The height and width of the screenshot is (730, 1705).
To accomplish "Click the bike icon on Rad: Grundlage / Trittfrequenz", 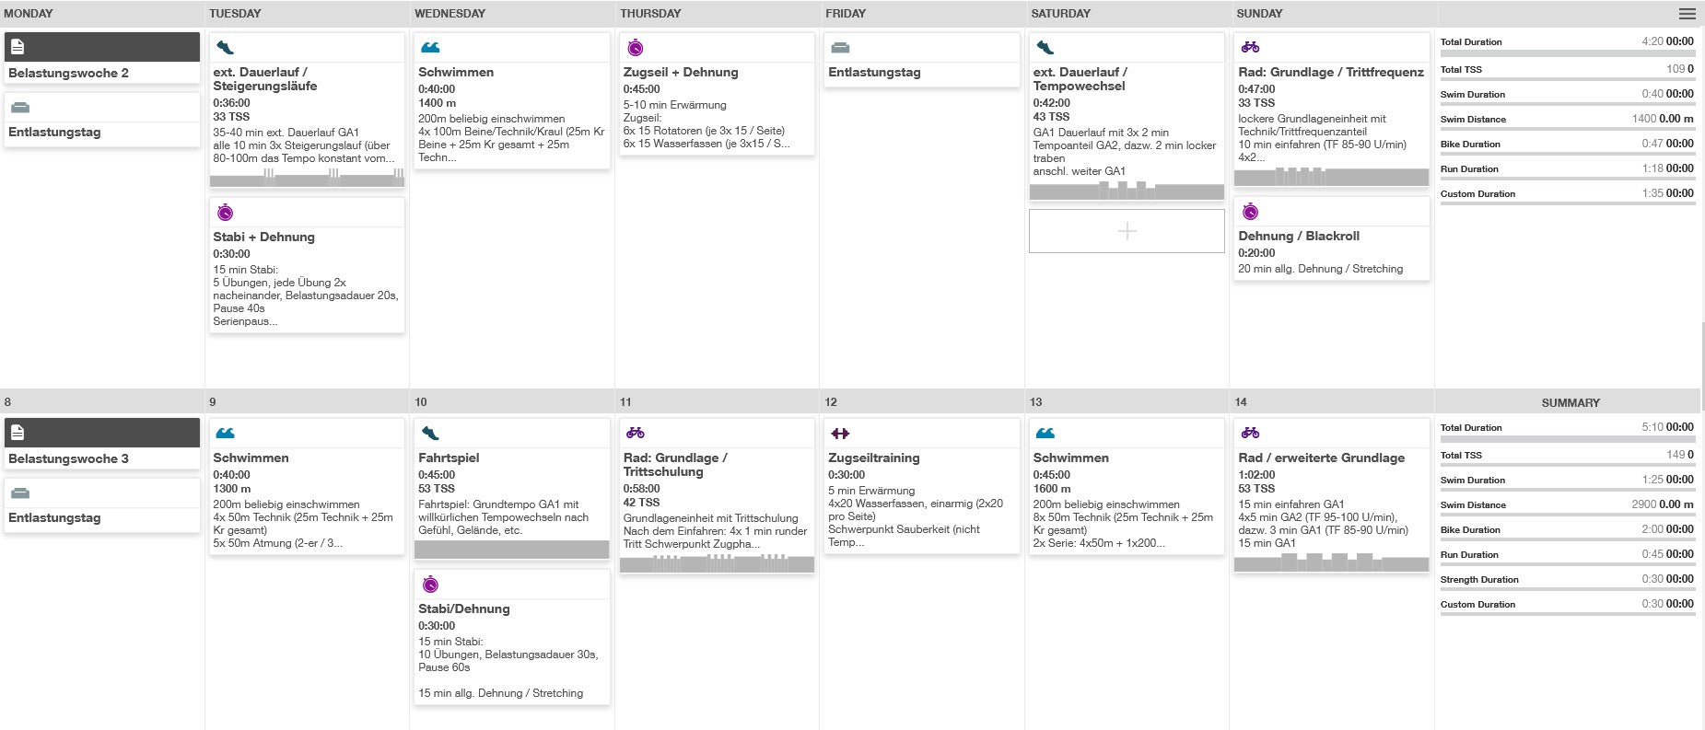I will click(x=1250, y=47).
